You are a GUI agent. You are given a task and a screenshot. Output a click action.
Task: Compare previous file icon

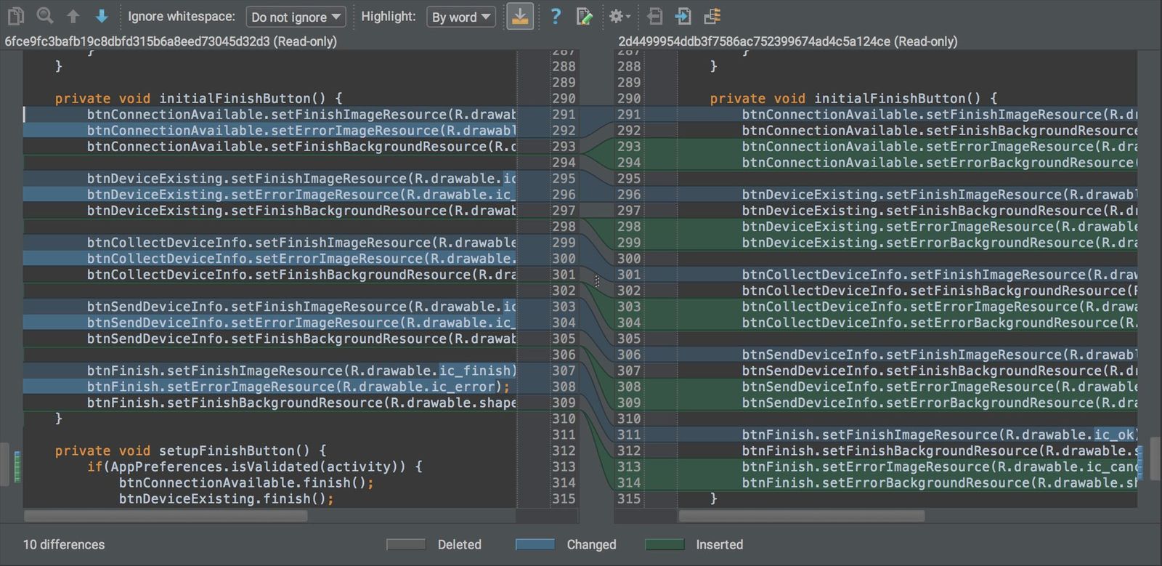[654, 16]
